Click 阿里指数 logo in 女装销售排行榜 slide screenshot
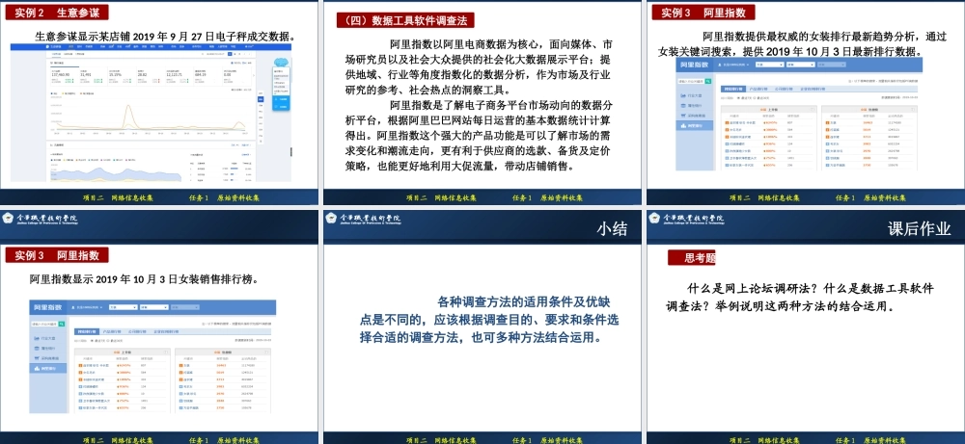Image resolution: width=965 pixels, height=444 pixels. pos(48,307)
